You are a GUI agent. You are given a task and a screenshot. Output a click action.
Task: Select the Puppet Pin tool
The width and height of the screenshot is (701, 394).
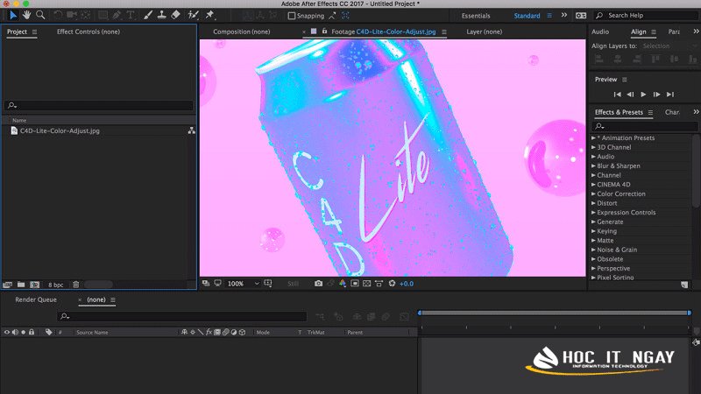pyautogui.click(x=209, y=15)
